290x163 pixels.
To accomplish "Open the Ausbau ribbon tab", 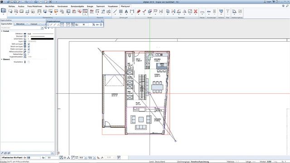I will pos(21,6).
